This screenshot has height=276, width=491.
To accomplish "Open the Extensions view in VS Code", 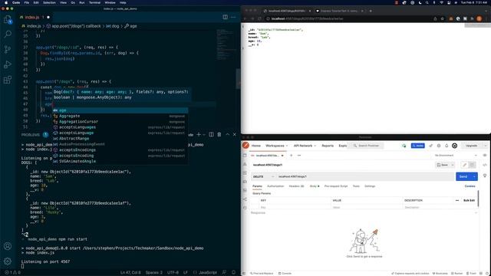I will (x=8, y=80).
